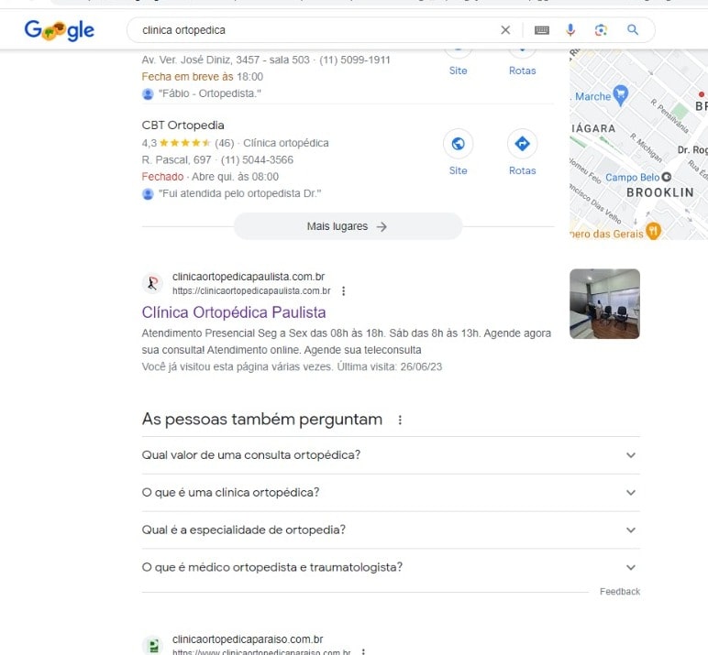708x655 pixels.
Task: Search by image with Google Lens icon
Action: (601, 30)
